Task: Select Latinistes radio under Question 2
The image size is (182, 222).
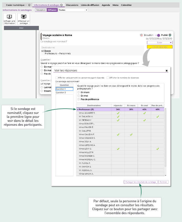Action: click(x=42, y=87)
